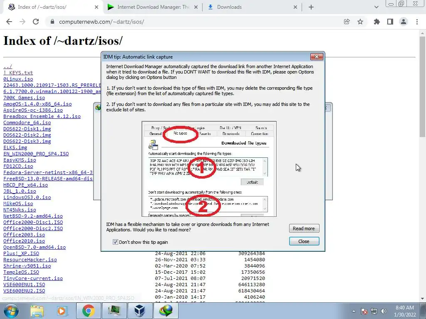Open EN_WIN2000_PRO_SP4.ISO link
This screenshot has height=319, width=426.
click(36, 154)
